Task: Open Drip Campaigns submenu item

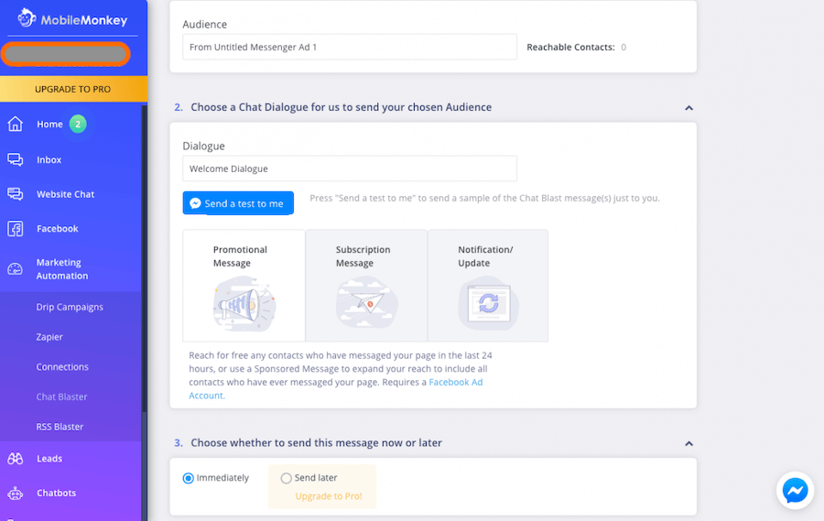Action: [x=70, y=307]
